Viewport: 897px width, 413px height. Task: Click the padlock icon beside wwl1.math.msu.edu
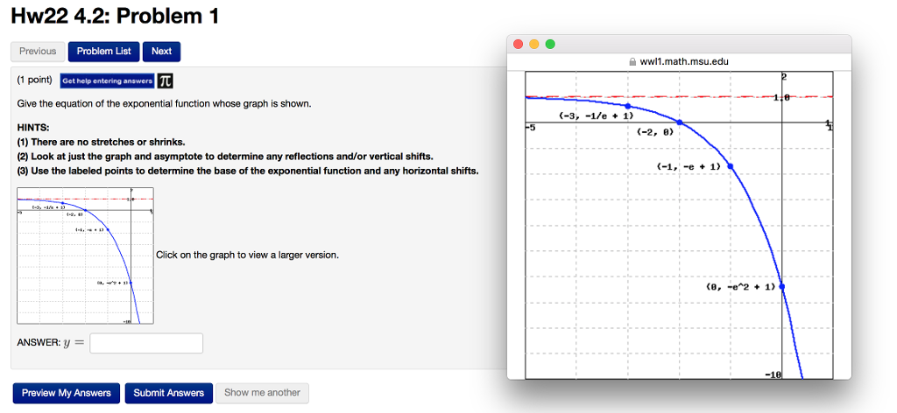pyautogui.click(x=633, y=61)
